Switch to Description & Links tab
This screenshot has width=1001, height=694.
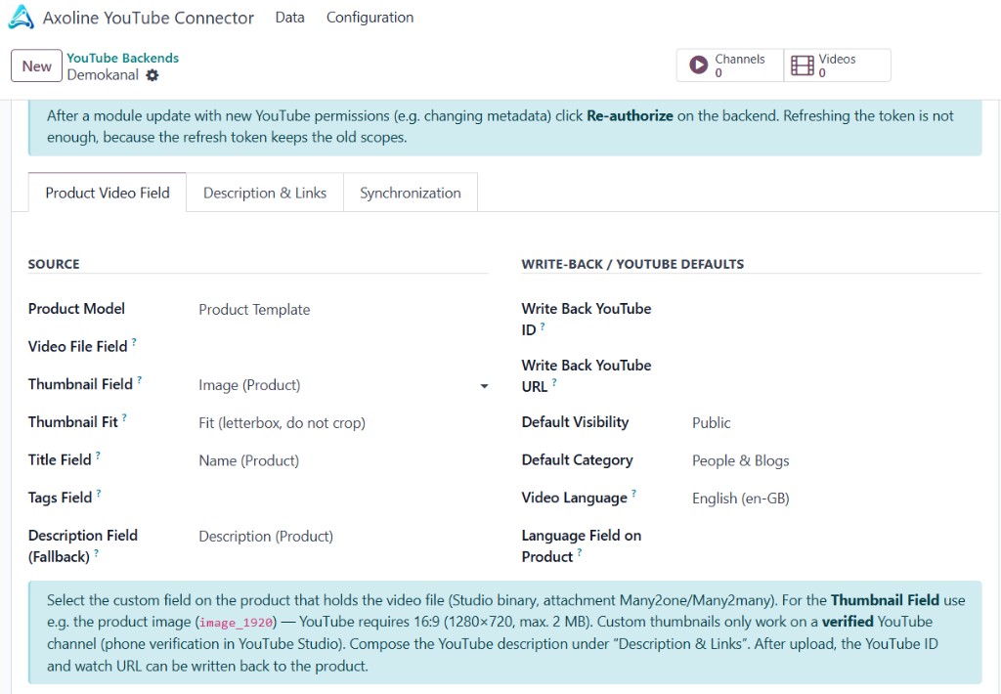point(265,193)
